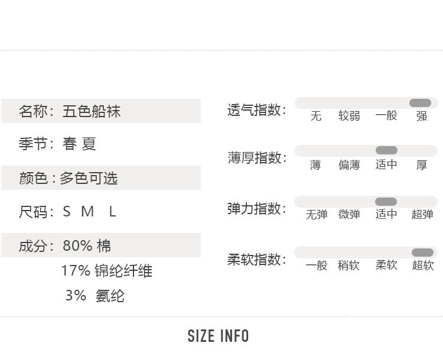Viewport: 443px width, 359px height.
Task: Select the 较弱 breathability label
Action: point(349,116)
